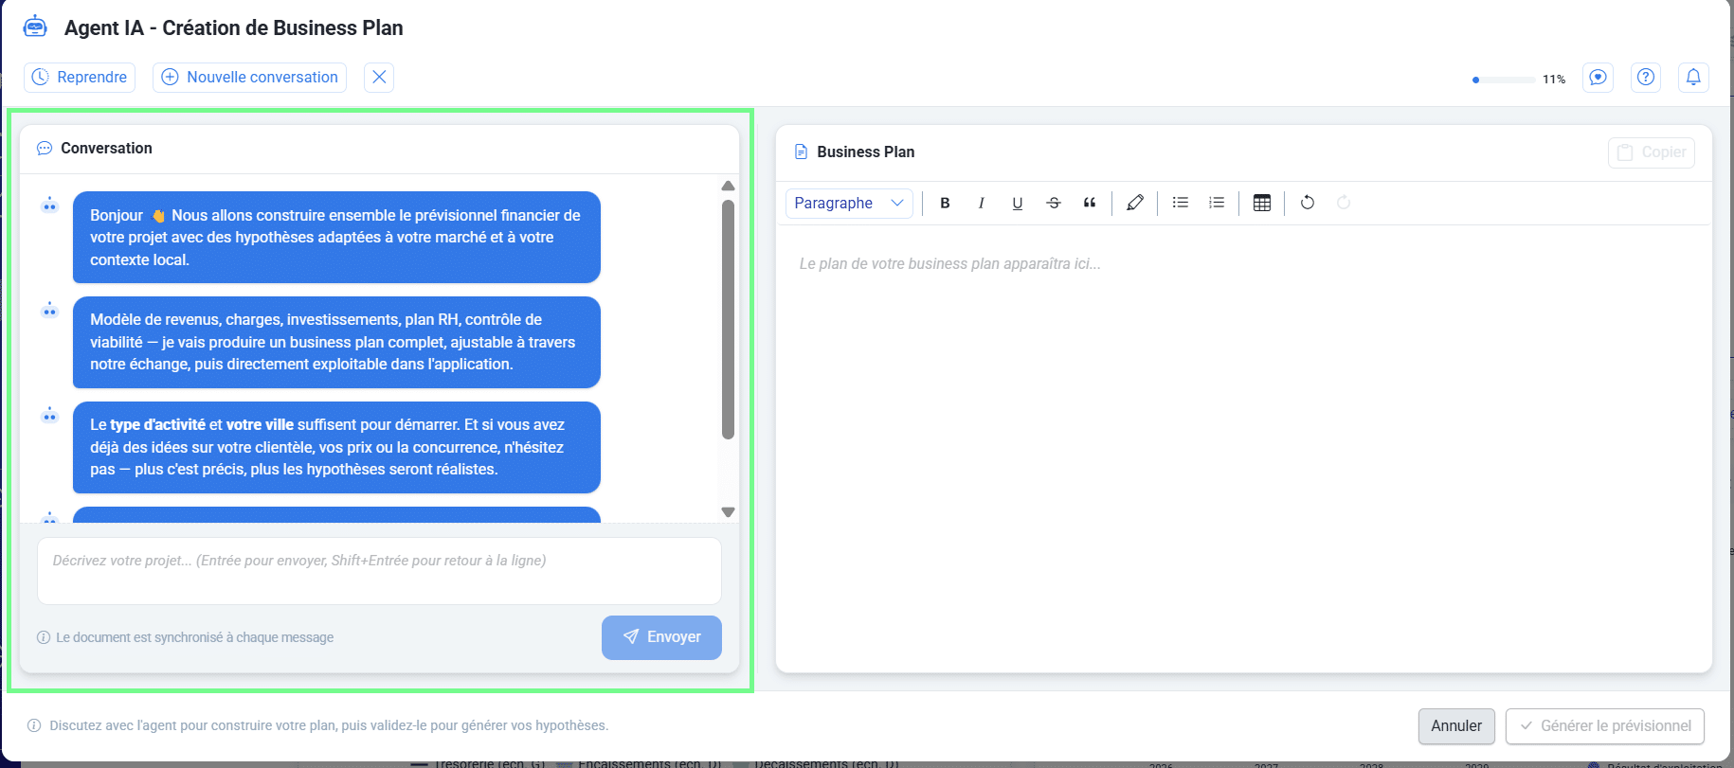Click the Reprendre button
Image resolution: width=1734 pixels, height=768 pixels.
coord(80,78)
